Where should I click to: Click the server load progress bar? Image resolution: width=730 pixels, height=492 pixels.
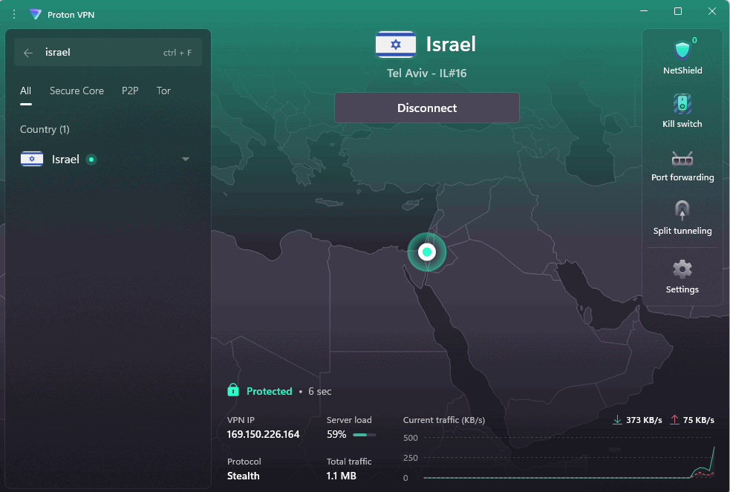click(364, 435)
